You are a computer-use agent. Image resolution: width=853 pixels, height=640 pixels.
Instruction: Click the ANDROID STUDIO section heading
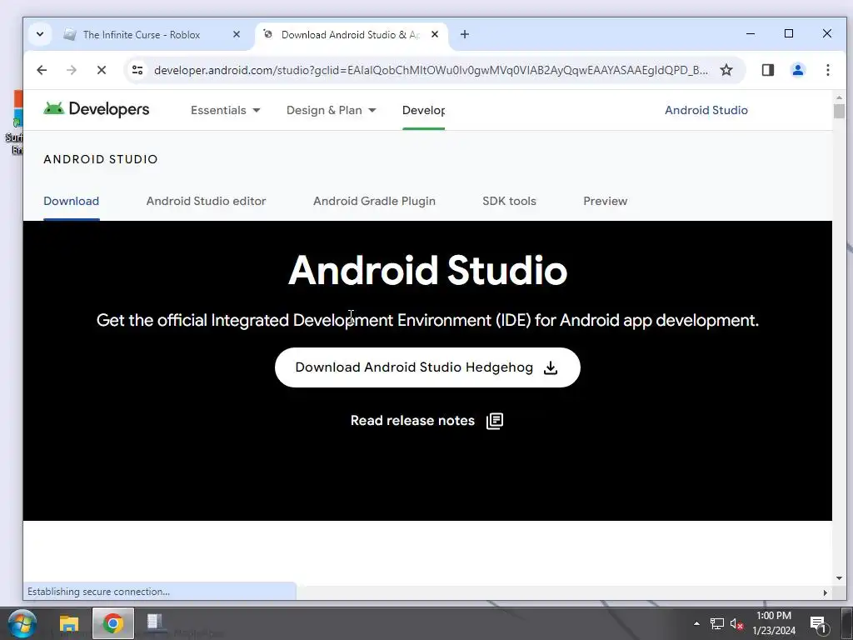(101, 159)
